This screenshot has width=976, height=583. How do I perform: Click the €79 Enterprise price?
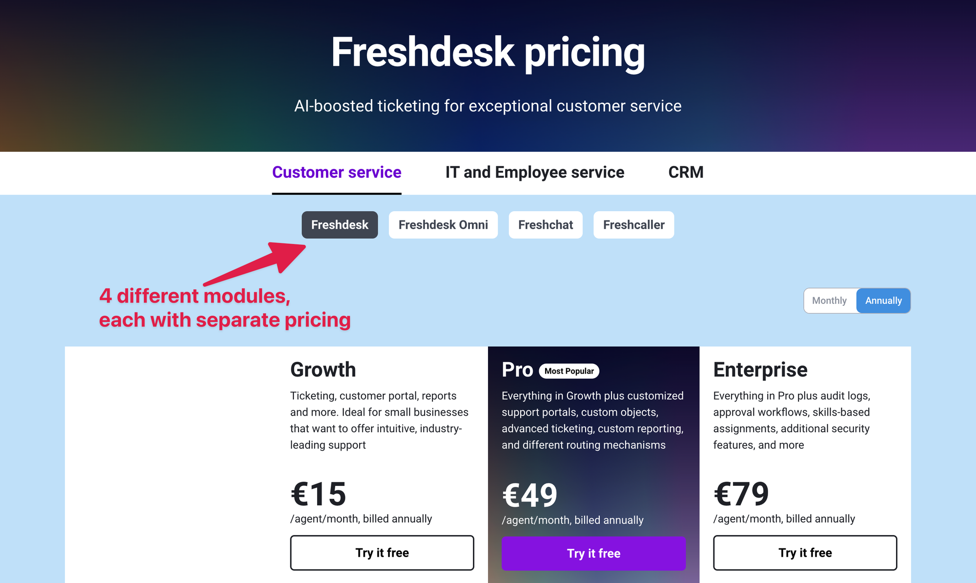(x=741, y=494)
